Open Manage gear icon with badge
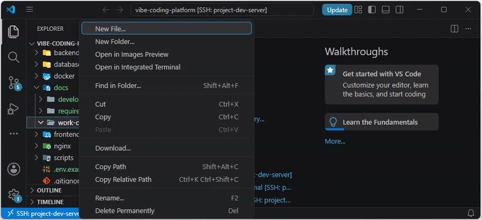482x220 pixels. (x=14, y=195)
